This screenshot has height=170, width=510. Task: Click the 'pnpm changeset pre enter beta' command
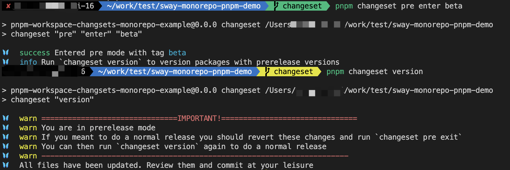tap(399, 6)
